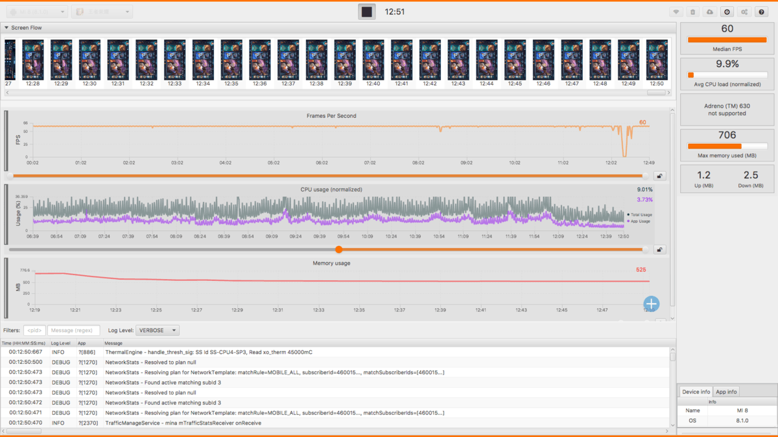Collapse the Screen Flow section
The height and width of the screenshot is (437, 778).
[6, 28]
